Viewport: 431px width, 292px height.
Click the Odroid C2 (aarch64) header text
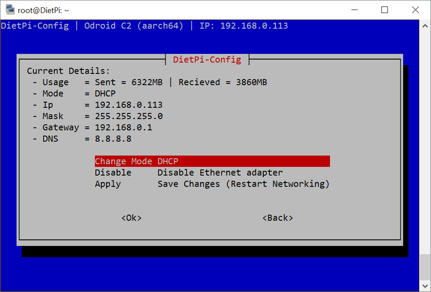click(134, 26)
